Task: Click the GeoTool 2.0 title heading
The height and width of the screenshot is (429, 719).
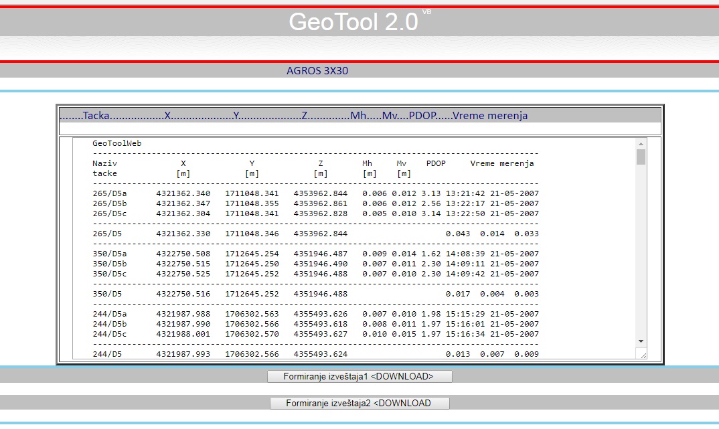Action: pyautogui.click(x=353, y=22)
